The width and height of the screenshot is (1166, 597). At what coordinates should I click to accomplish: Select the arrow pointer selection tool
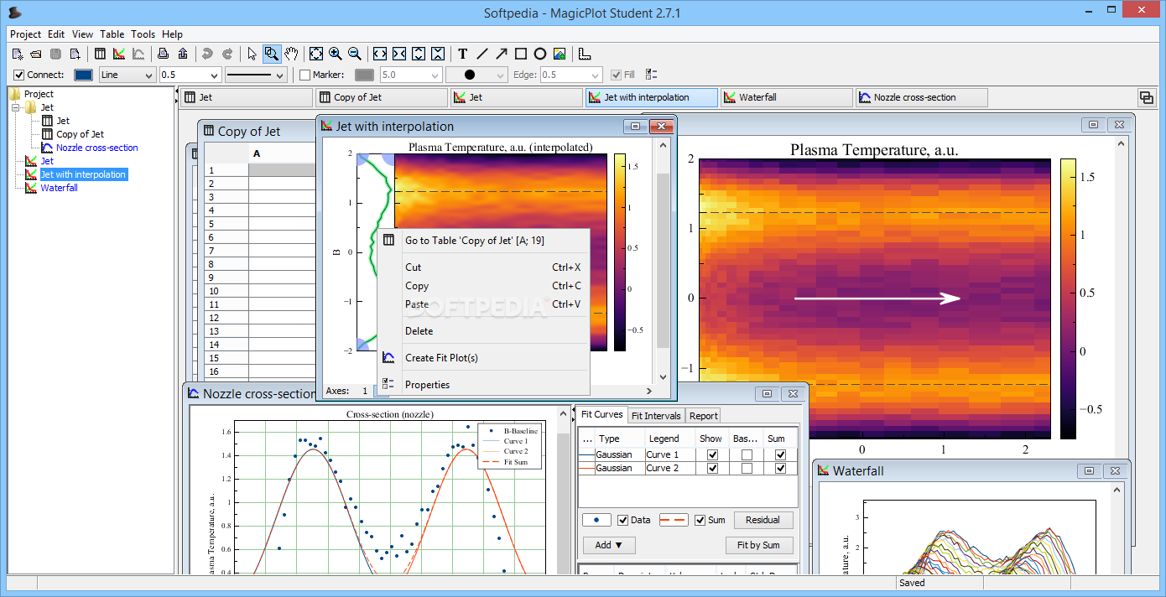252,54
